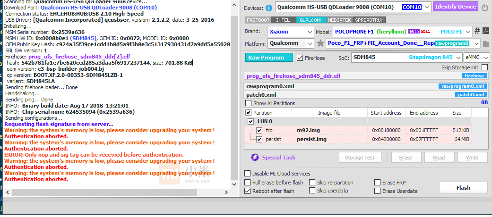492x217 pixels.
Task: Check Skip userdata option
Action: 312,191
